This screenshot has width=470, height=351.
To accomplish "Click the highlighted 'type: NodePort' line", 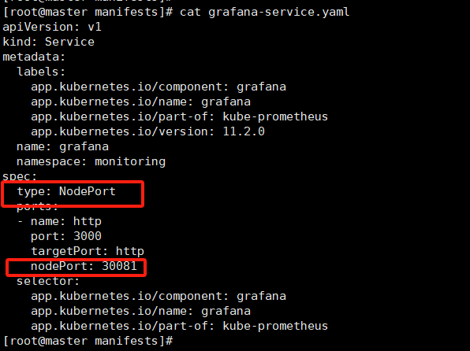I will [66, 191].
